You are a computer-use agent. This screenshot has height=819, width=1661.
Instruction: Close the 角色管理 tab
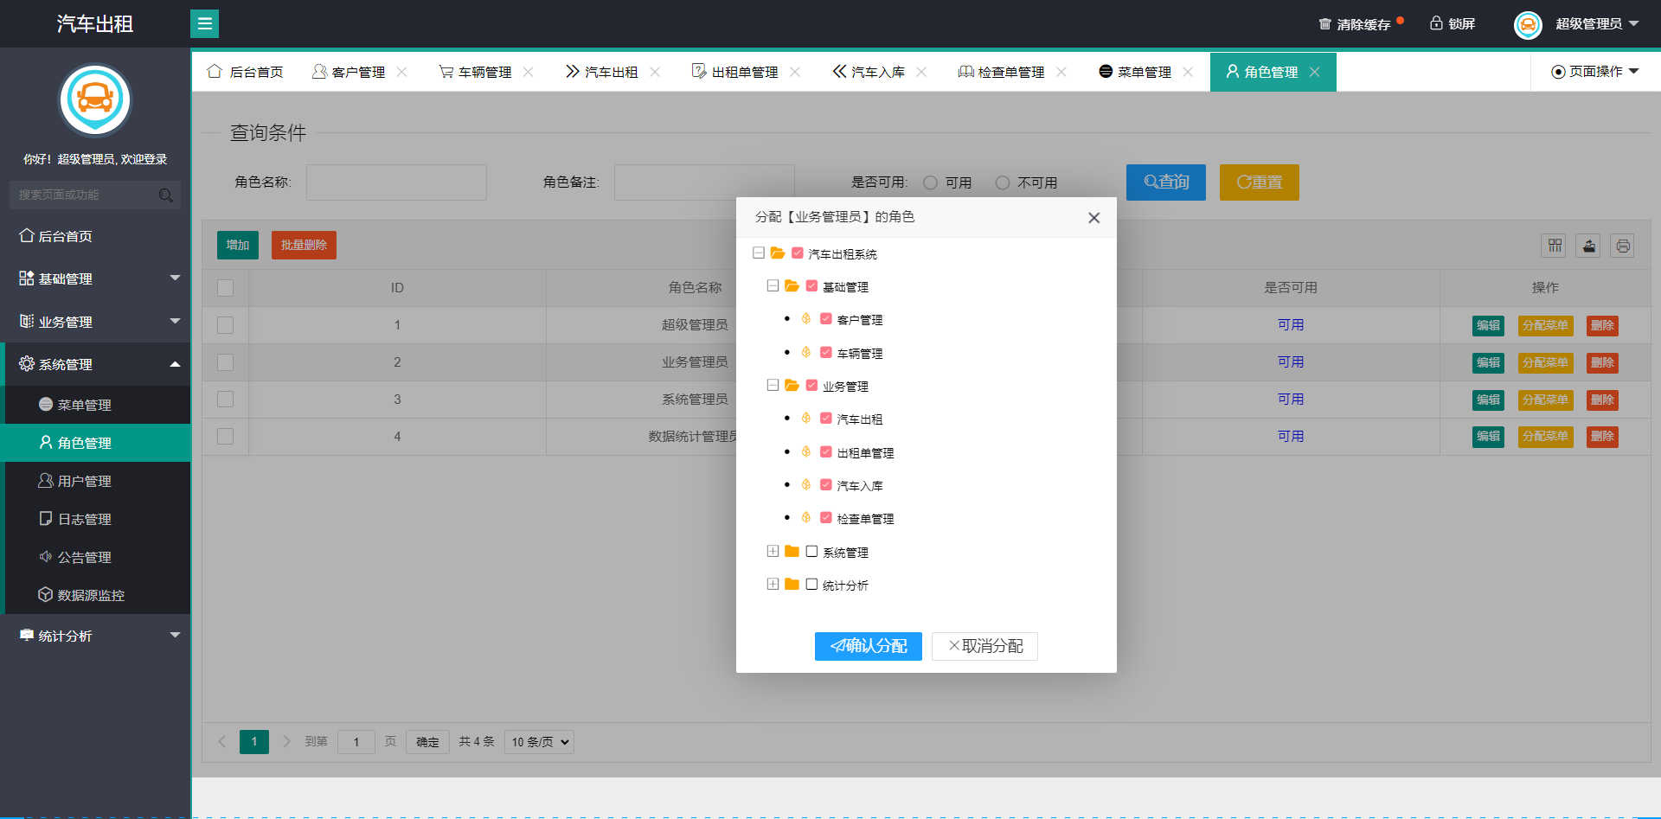(1314, 72)
